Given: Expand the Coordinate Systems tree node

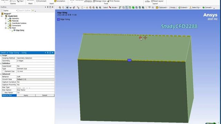Looking at the screenshot, I should (6, 23).
